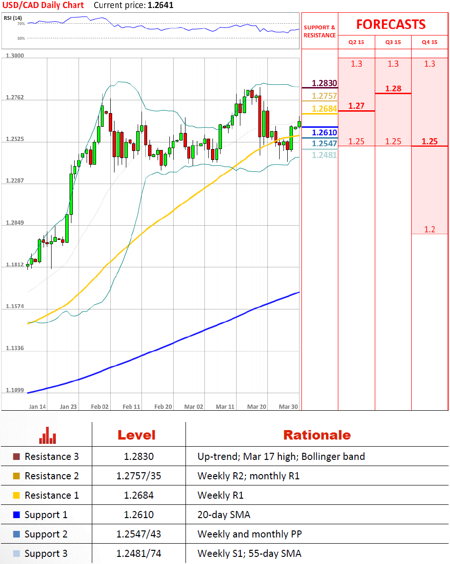Viewport: 450px width, 564px height.
Task: Click the Support 3 light-blue color swatch
Action: (16, 554)
